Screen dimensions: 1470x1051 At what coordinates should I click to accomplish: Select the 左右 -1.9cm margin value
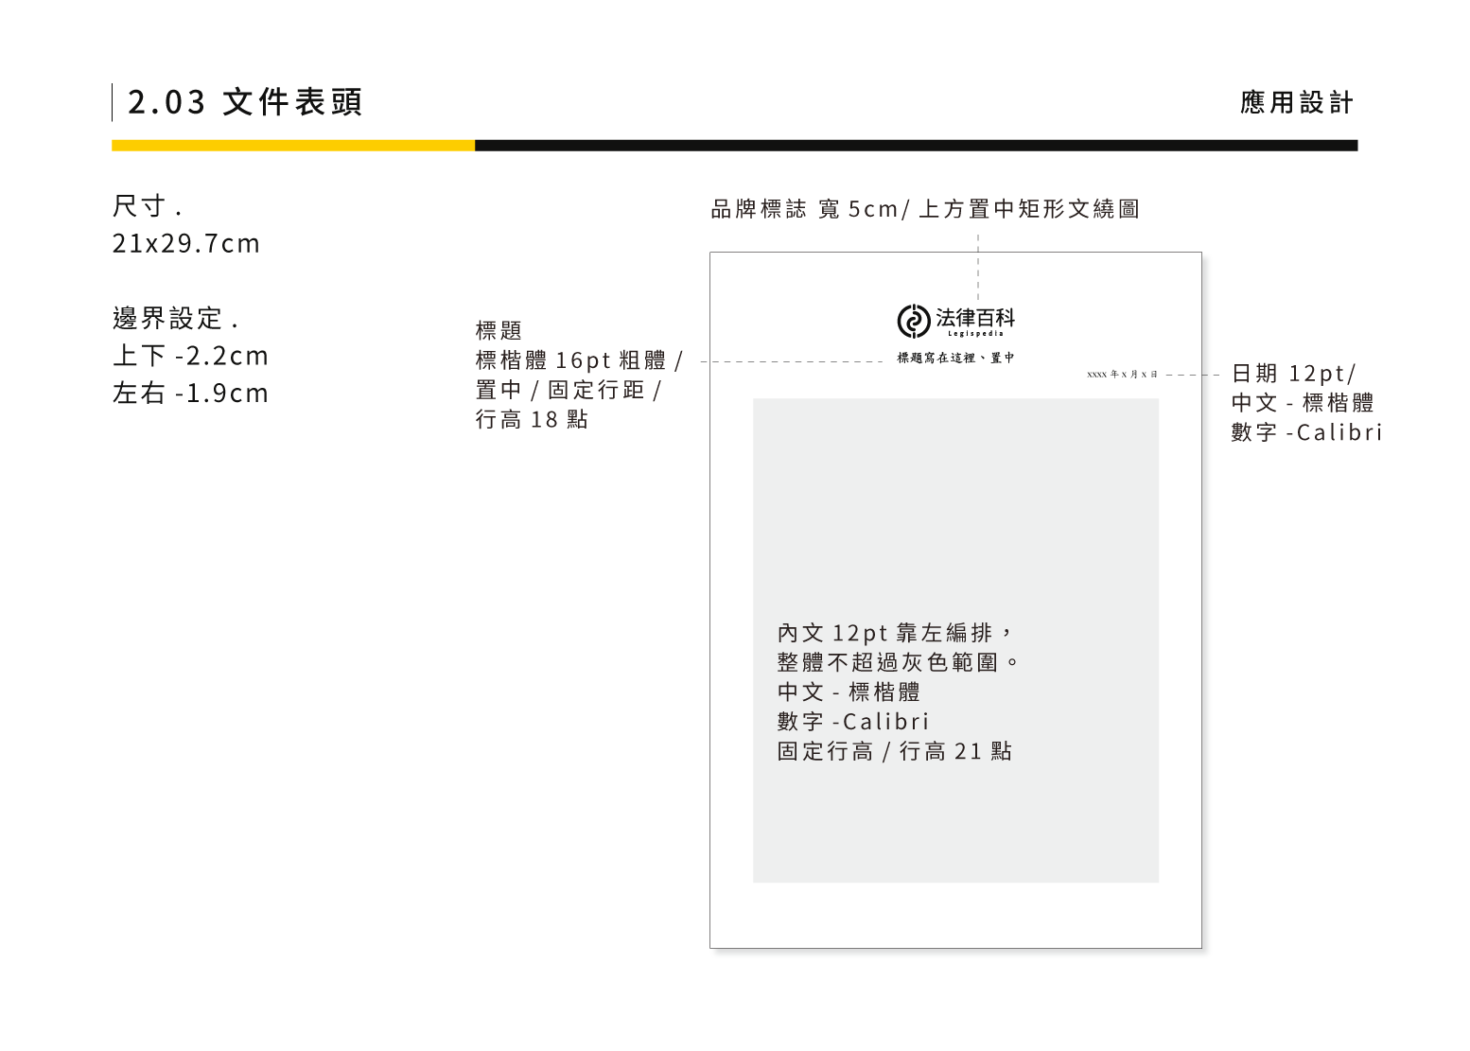(x=190, y=393)
